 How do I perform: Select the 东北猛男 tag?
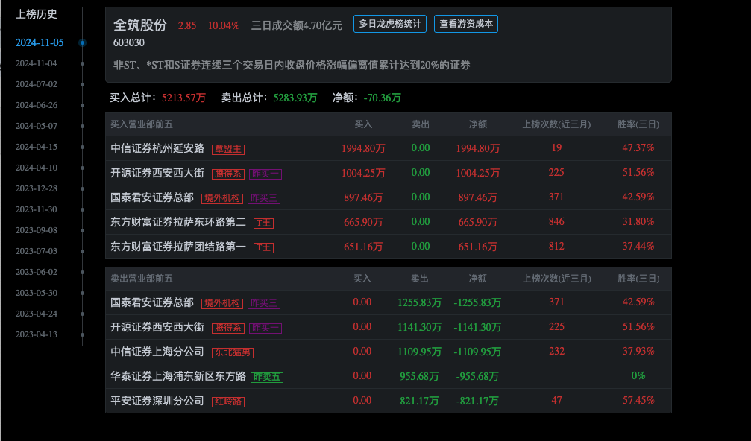233,352
